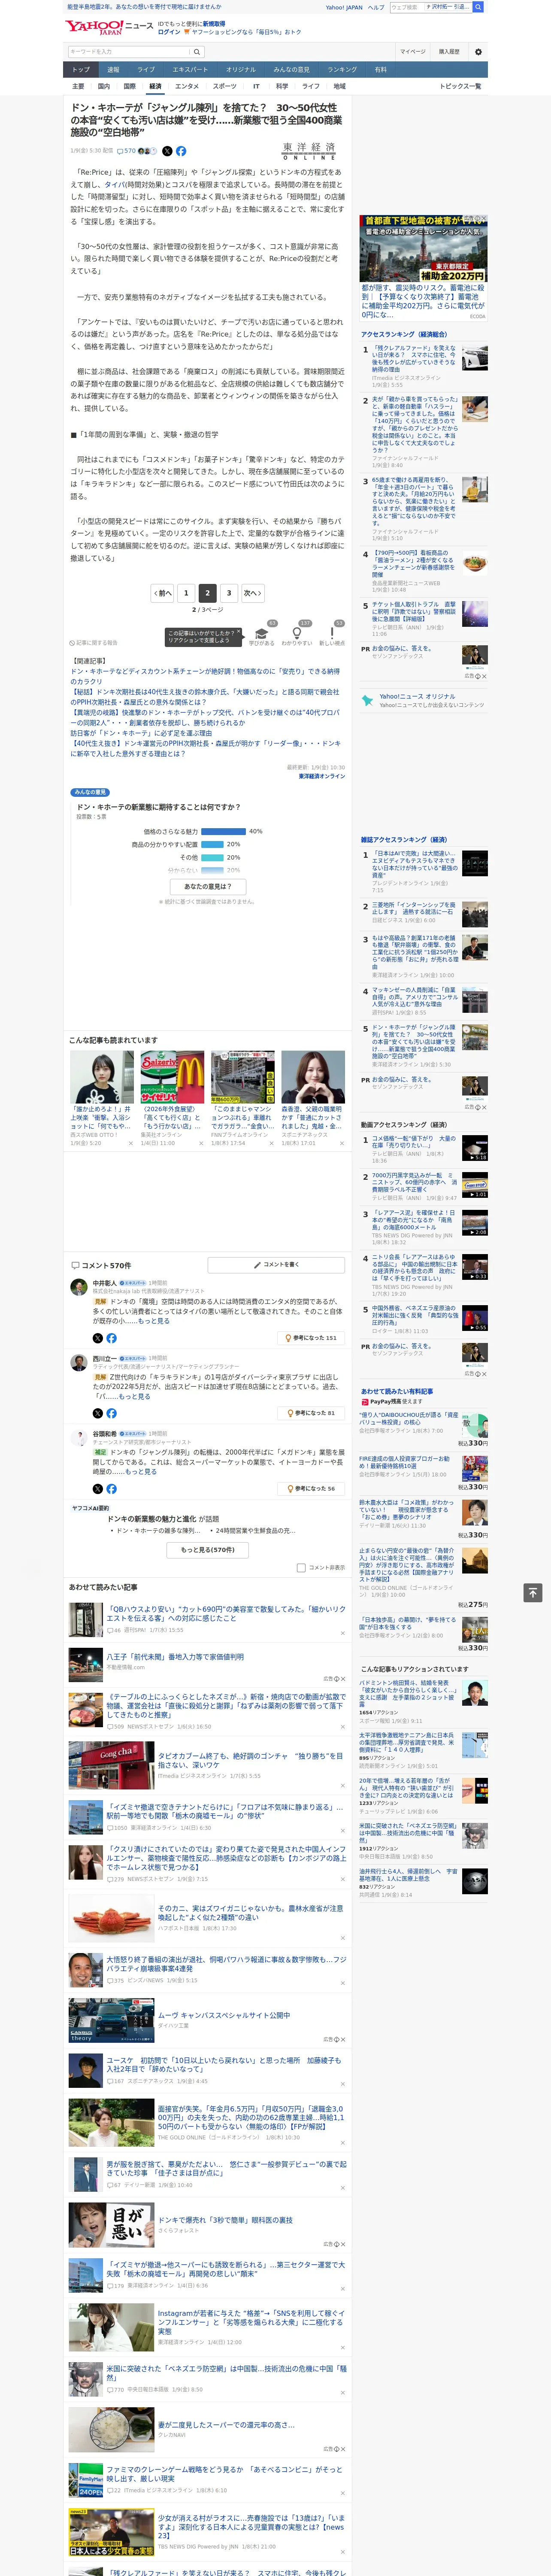Select the ライブ navigation tab
Image resolution: width=551 pixels, height=2576 pixels.
[x=146, y=70]
